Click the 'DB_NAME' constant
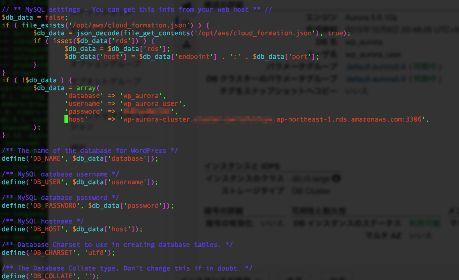This screenshot has width=459, height=280. (x=47, y=159)
